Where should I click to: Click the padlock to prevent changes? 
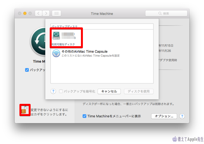(25, 110)
